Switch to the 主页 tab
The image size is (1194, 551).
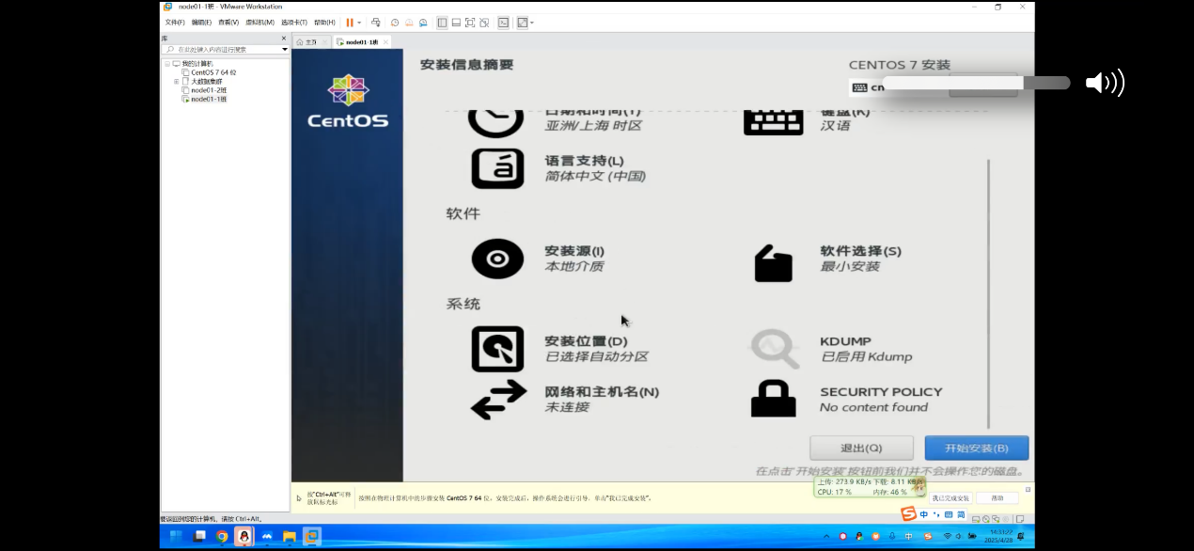(x=310, y=41)
